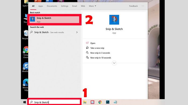The image size is (188, 105).
Task: Click the Take a new snip icon
Action: coord(87,48)
